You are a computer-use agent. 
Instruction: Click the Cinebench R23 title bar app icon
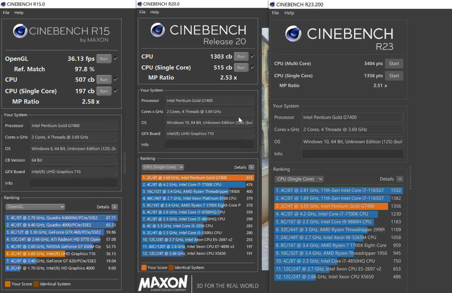coord(272,4)
